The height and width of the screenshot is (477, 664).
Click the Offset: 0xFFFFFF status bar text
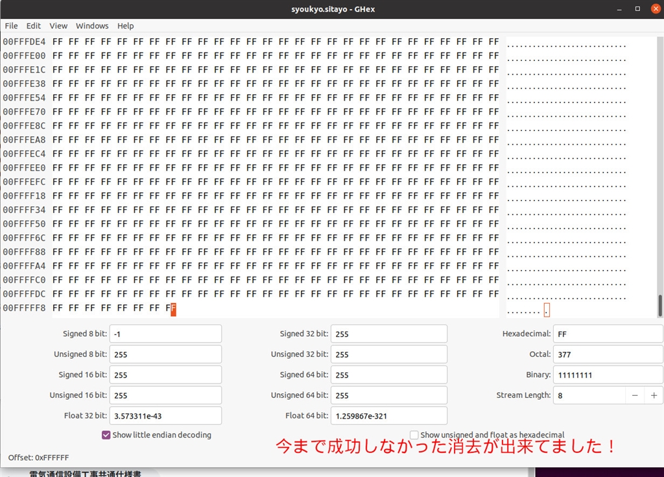(38, 458)
